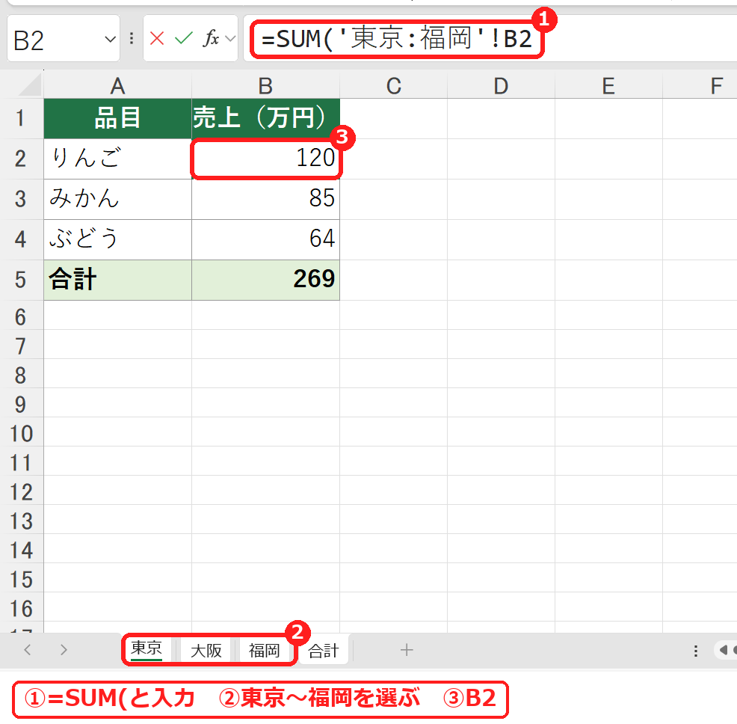Open the Name Box dropdown arrow
This screenshot has height=724, width=737.
pos(110,39)
